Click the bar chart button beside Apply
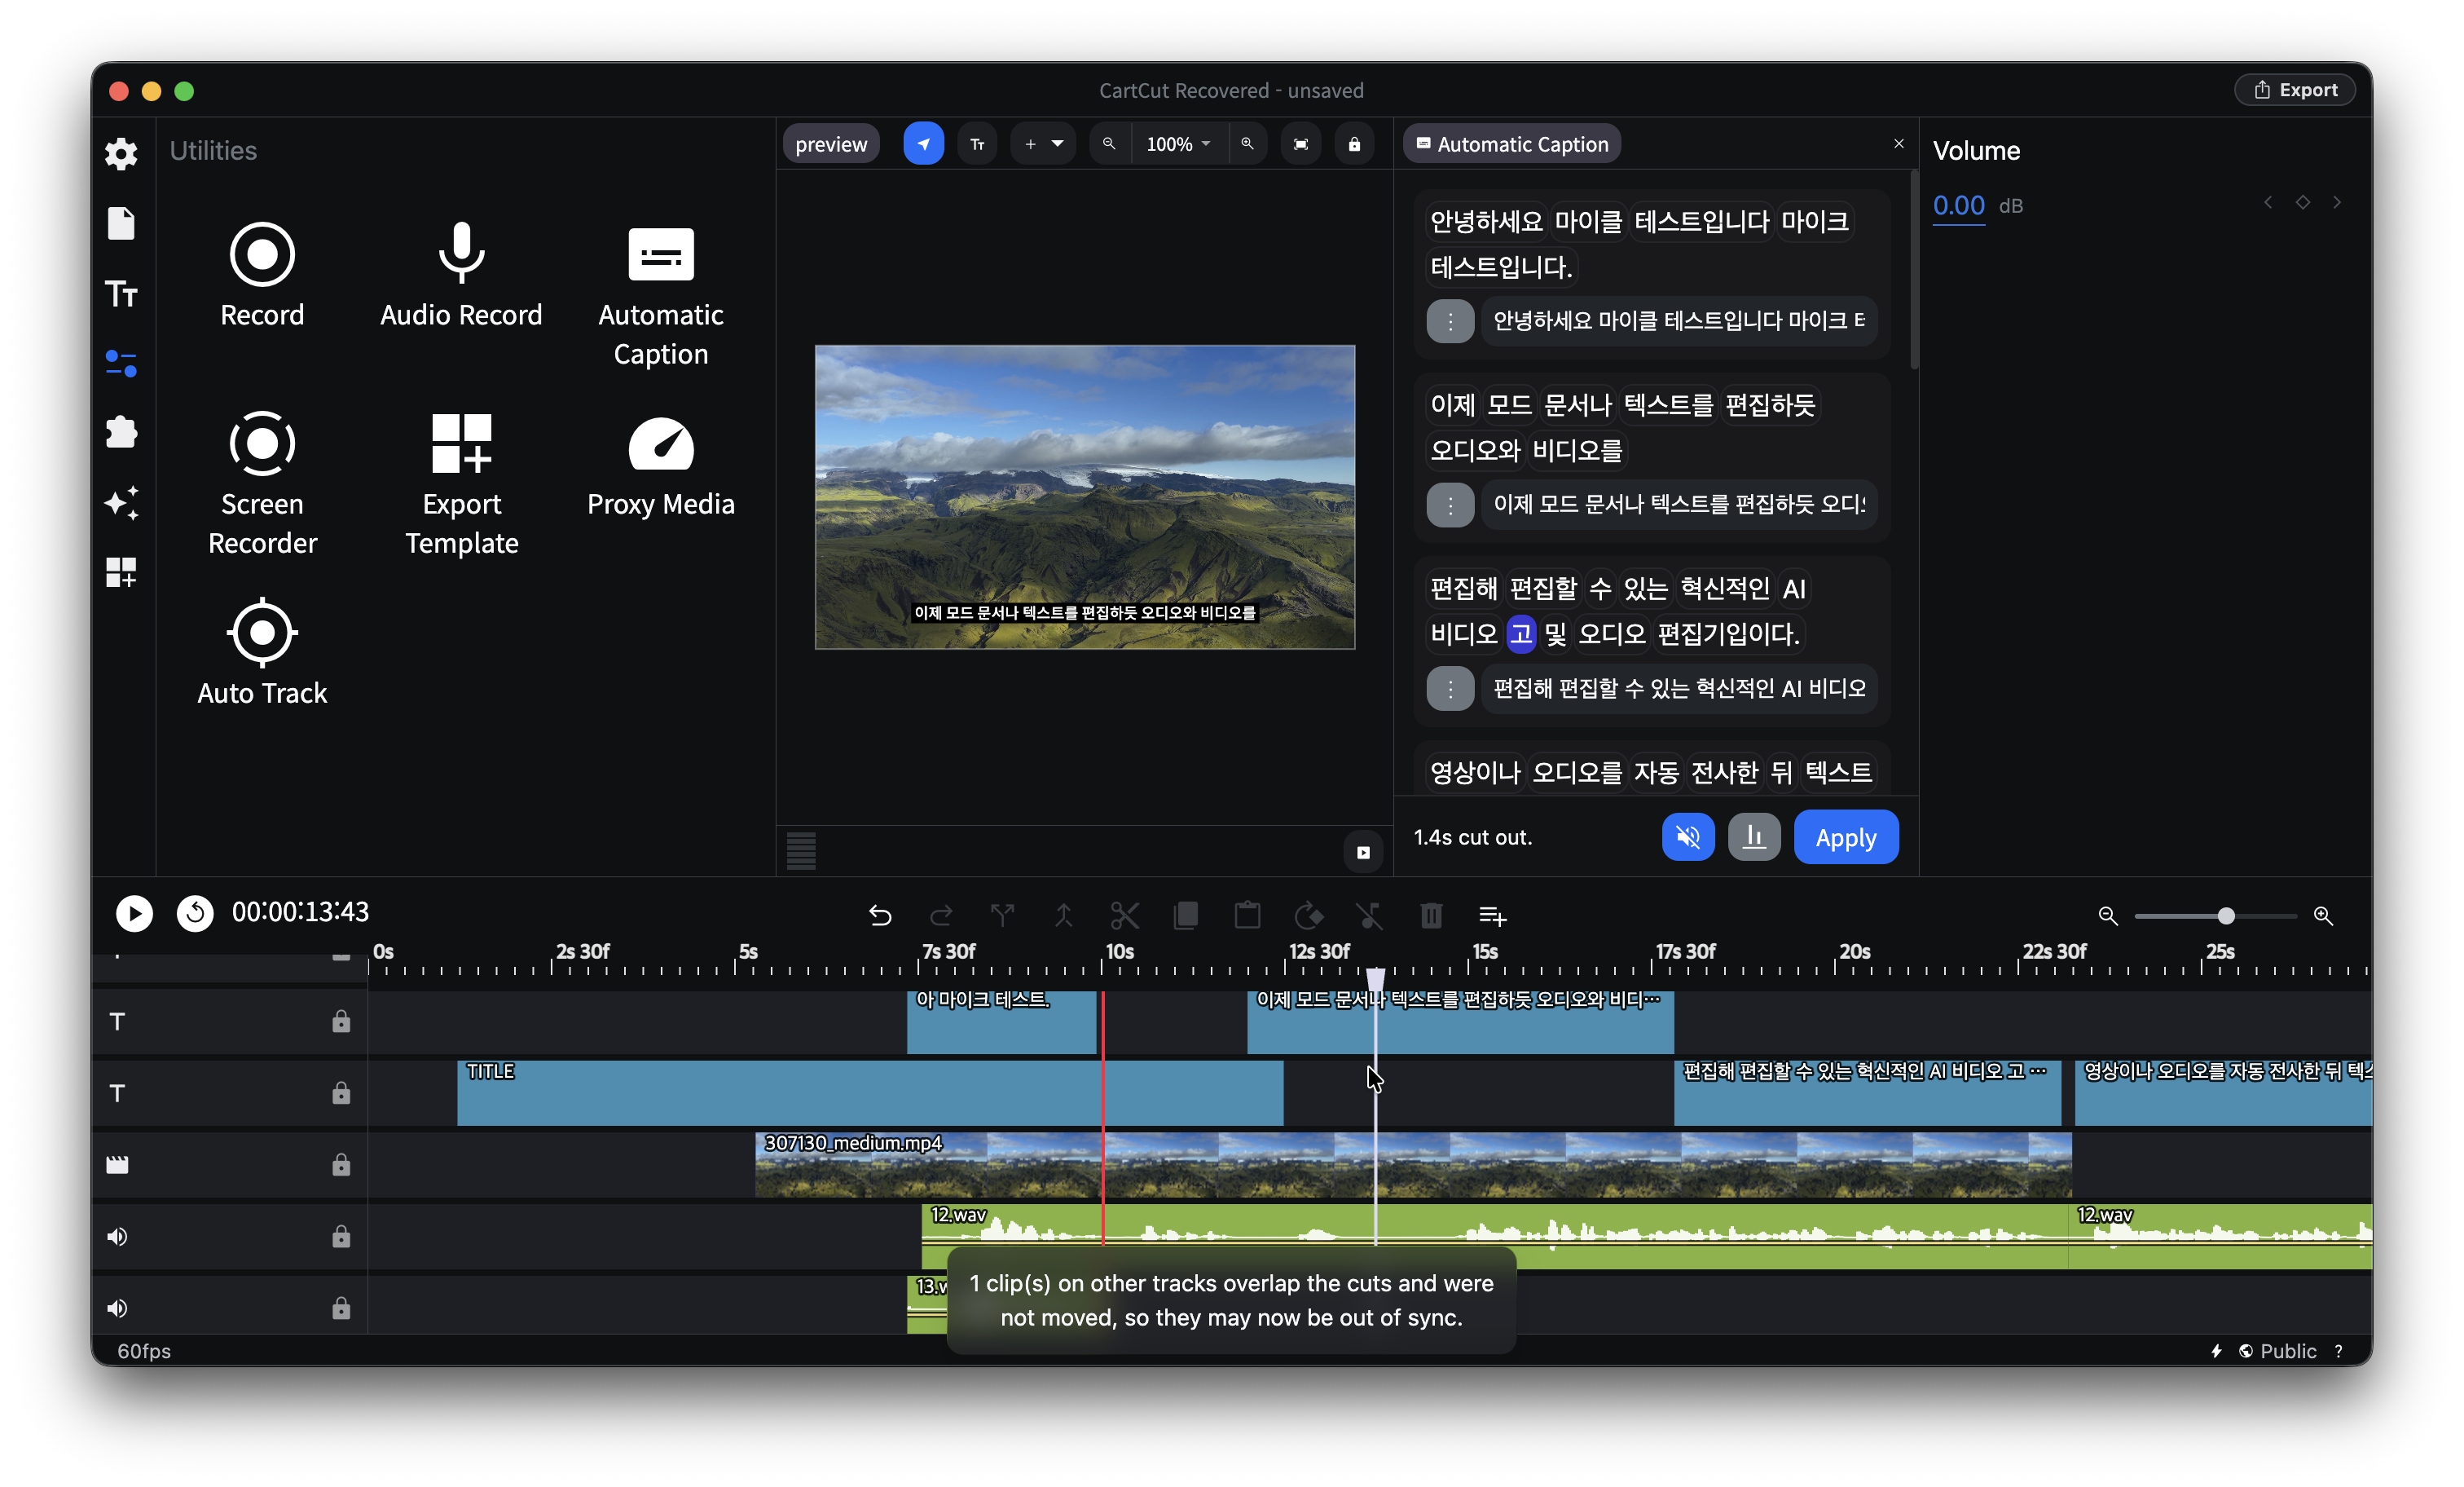 pos(1754,836)
